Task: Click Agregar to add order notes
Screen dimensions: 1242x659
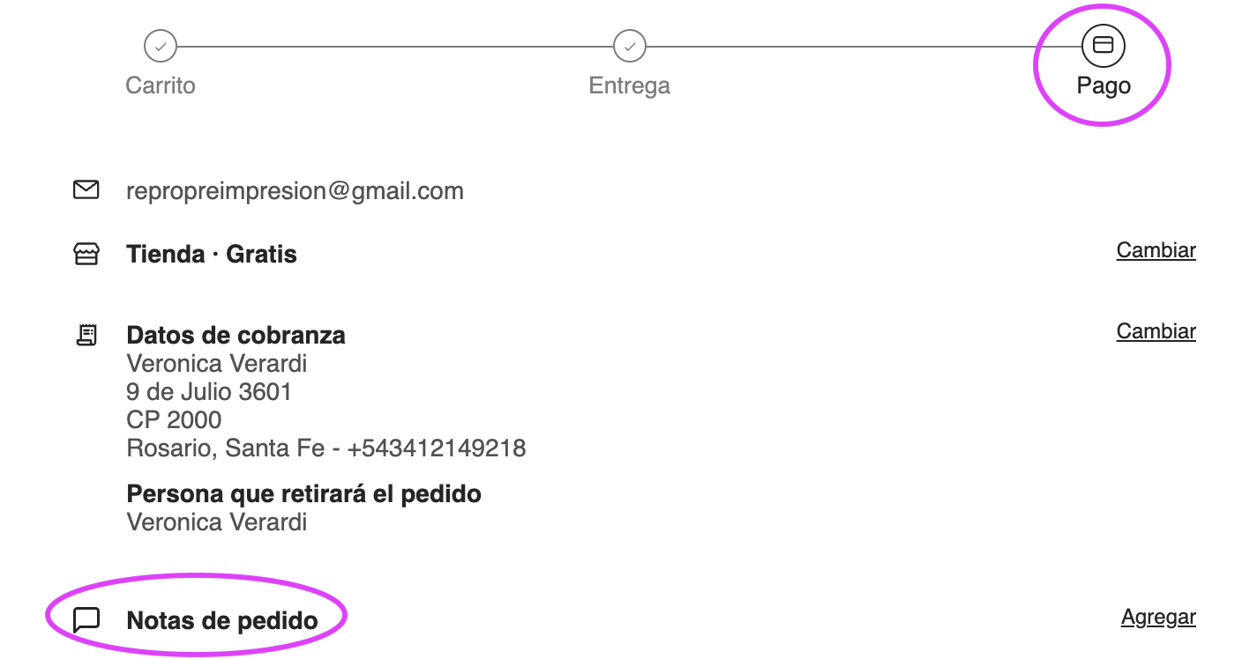Action: point(1158,618)
